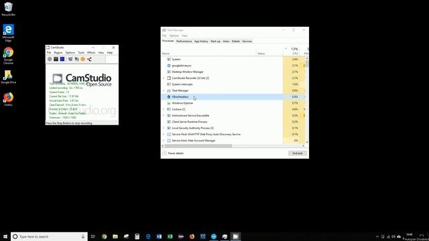The width and height of the screenshot is (429, 241).
Task: Click the CamStudio video annotations toolbar icon
Action: pos(77,59)
